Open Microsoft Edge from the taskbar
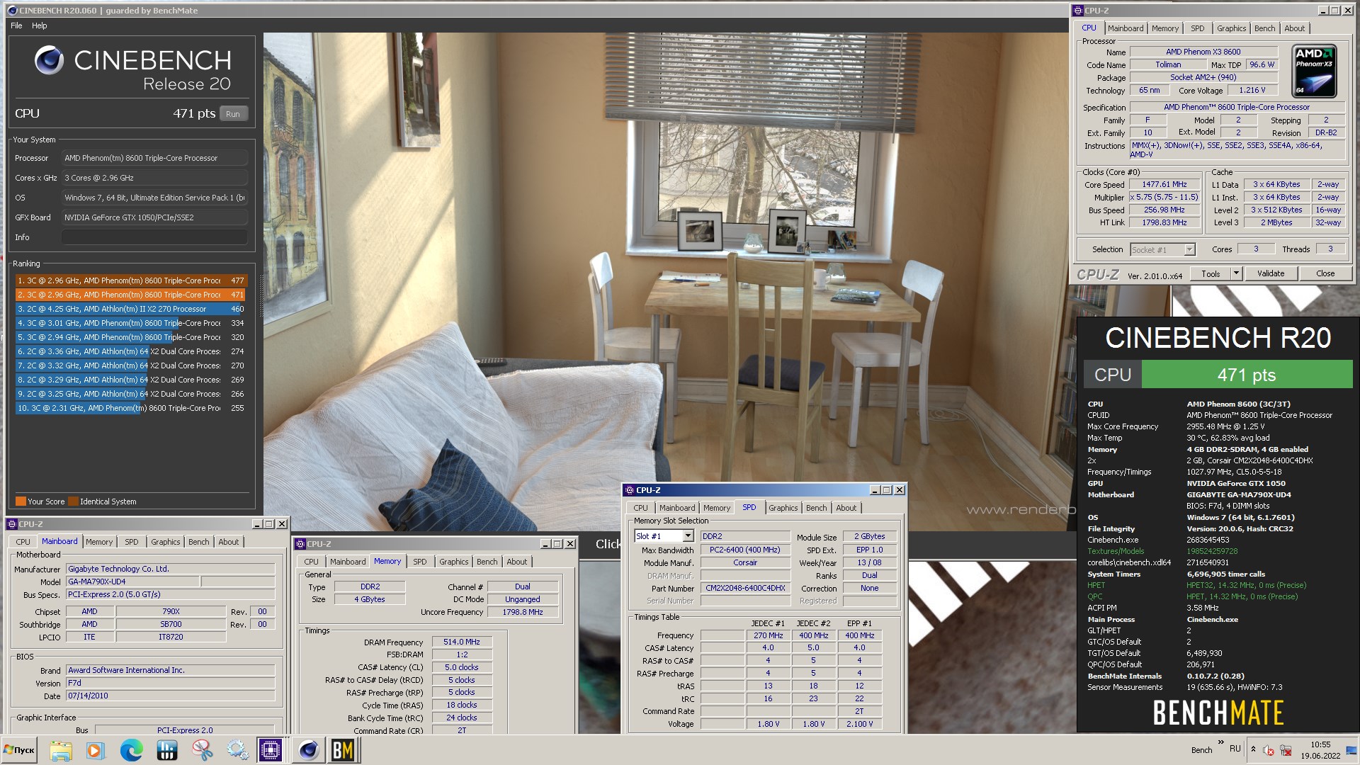This screenshot has width=1360, height=765. tap(131, 750)
